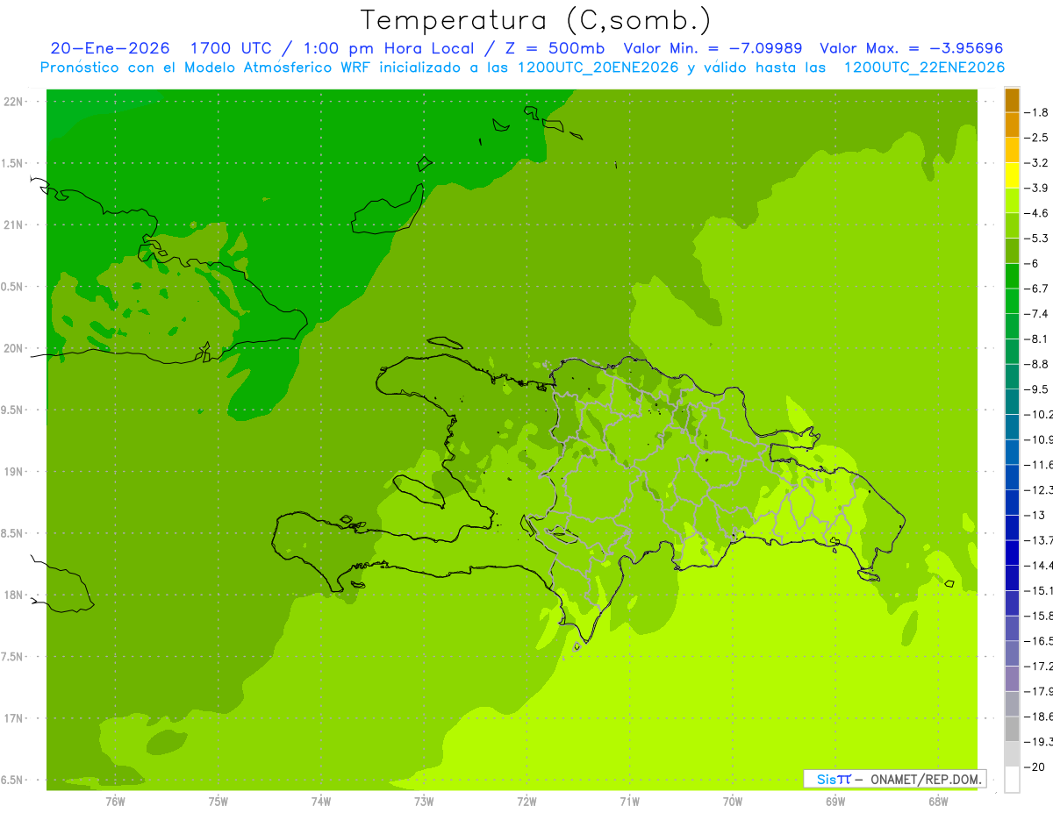Image resolution: width=1053 pixels, height=813 pixels.
Task: Click the 'Valor Min. = -7.09989' value
Action: (713, 48)
